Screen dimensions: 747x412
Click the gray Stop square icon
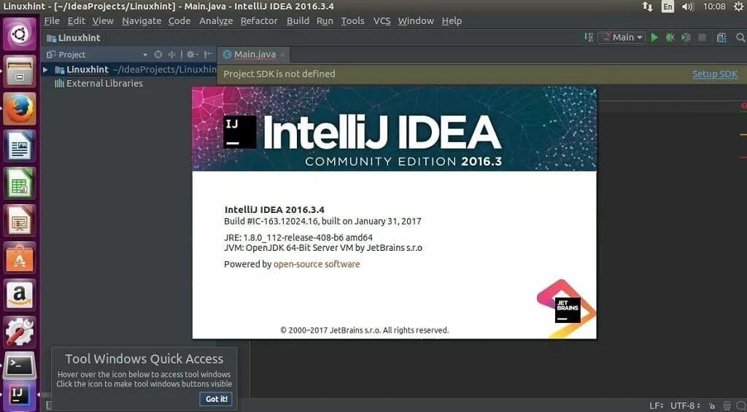(702, 37)
